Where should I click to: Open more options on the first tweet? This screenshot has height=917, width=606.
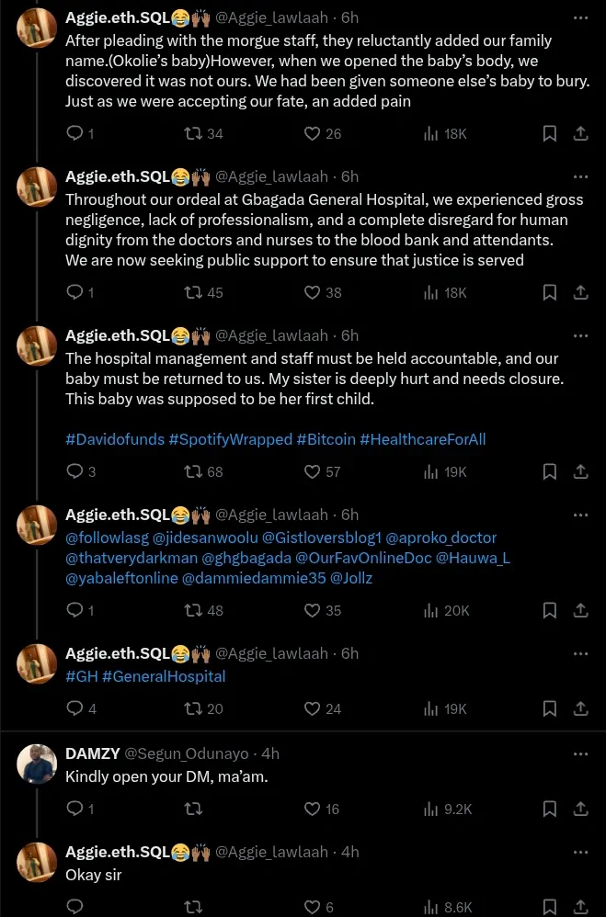[x=580, y=17]
